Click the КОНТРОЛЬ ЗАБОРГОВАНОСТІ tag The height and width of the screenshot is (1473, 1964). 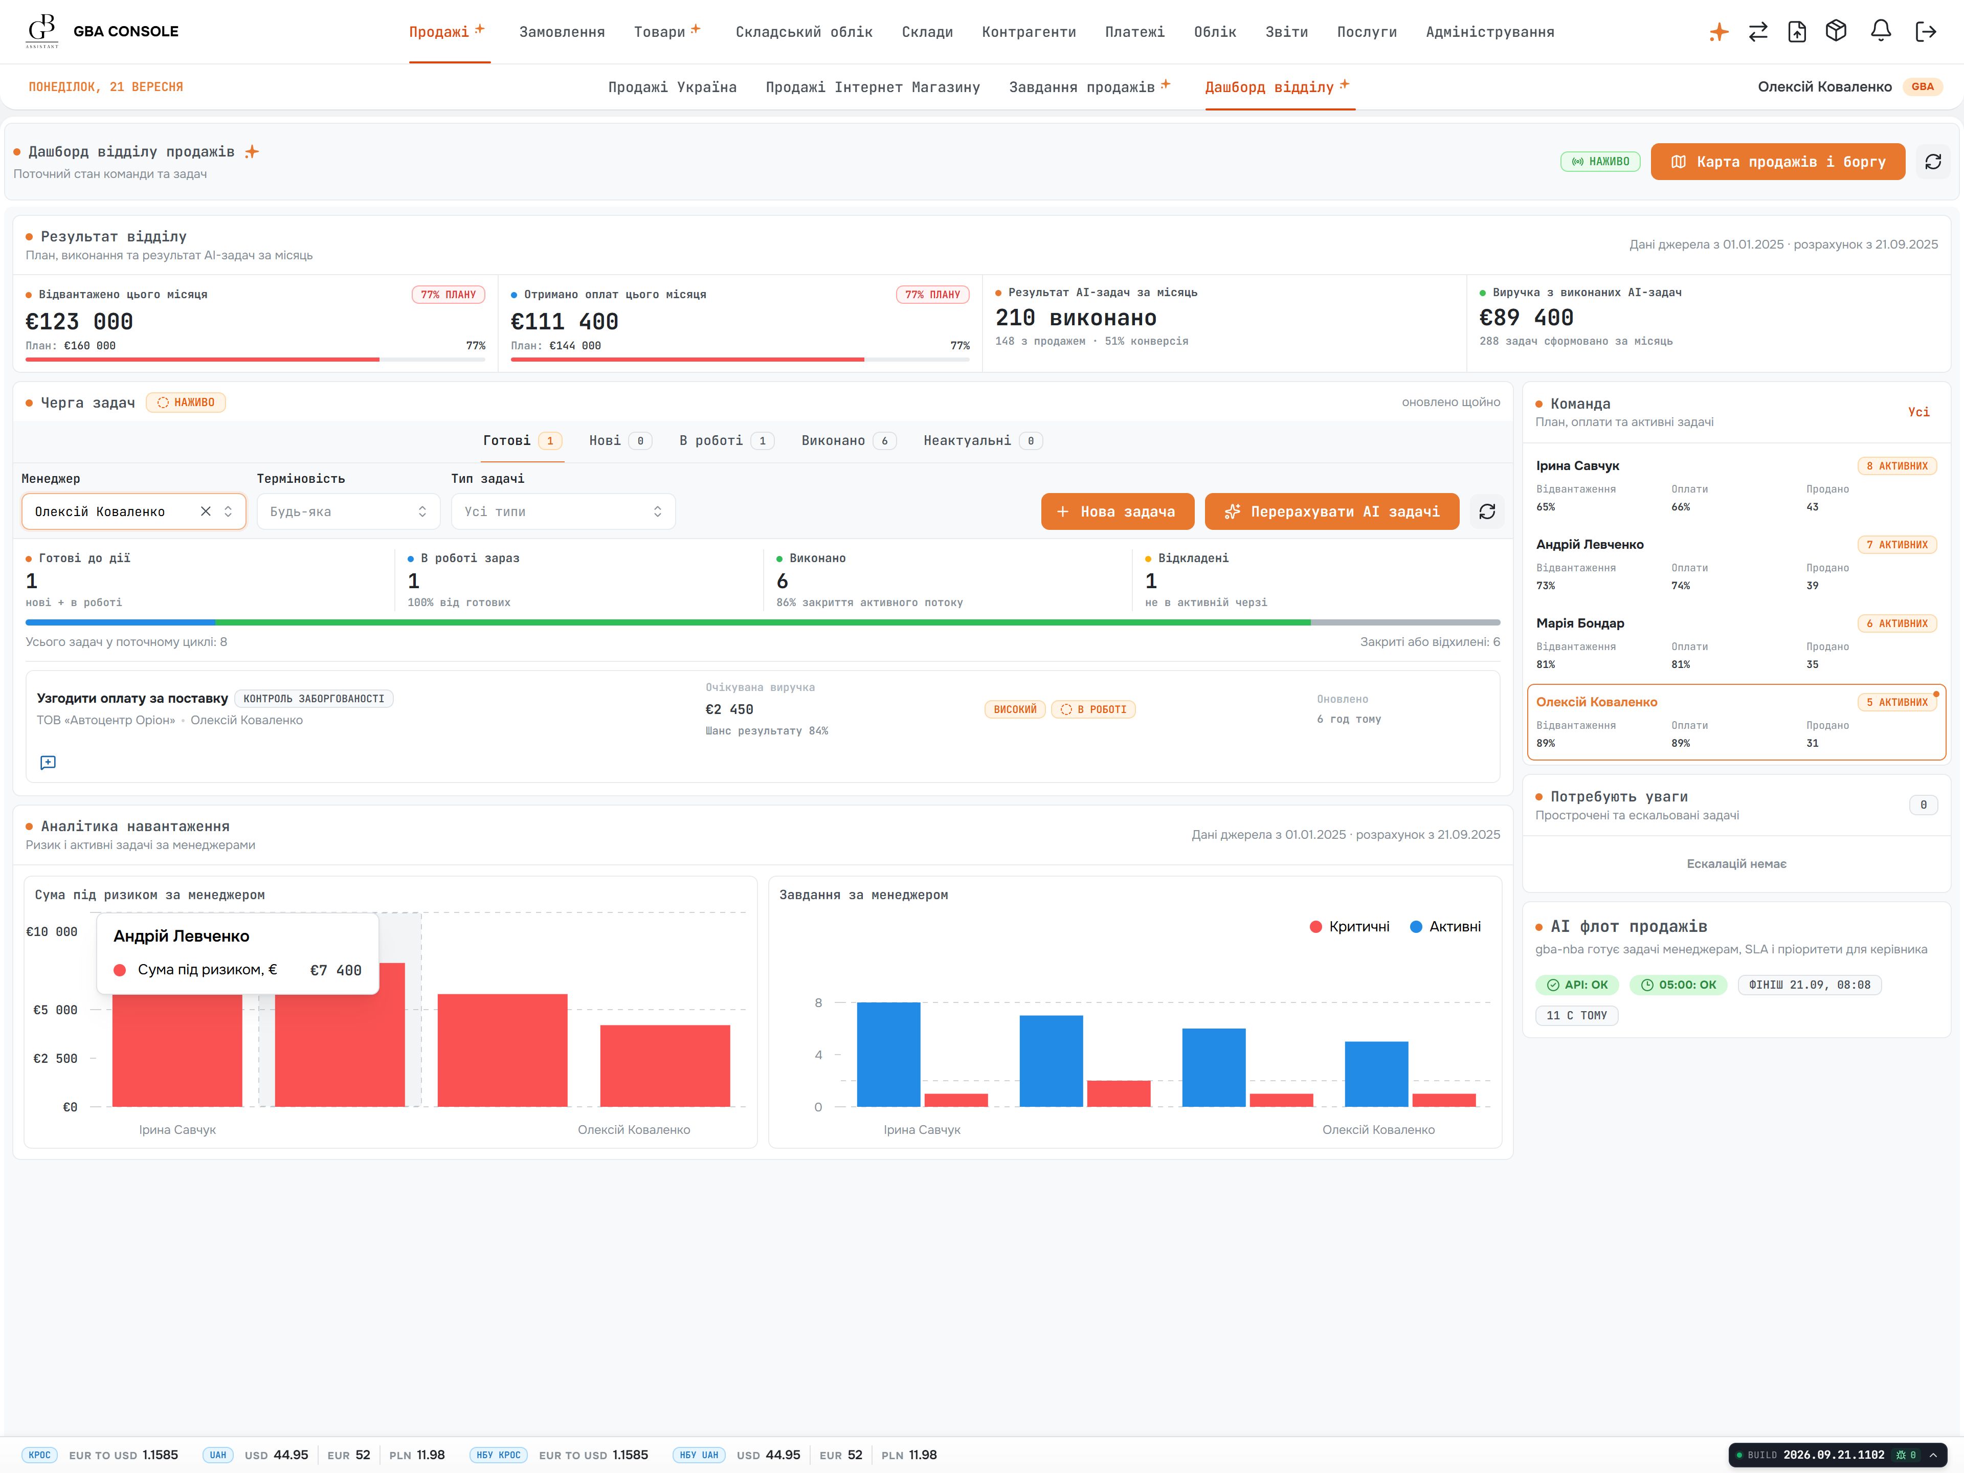point(314,699)
